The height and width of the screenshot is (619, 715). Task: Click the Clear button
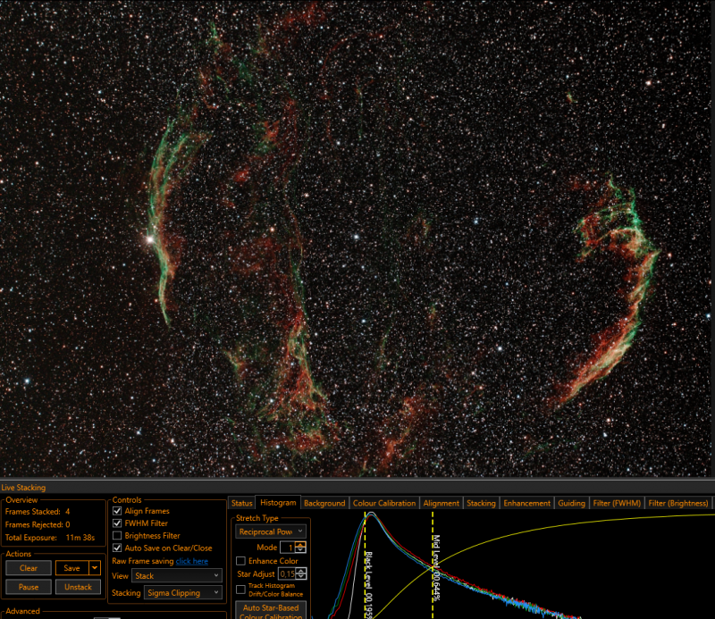pos(29,568)
